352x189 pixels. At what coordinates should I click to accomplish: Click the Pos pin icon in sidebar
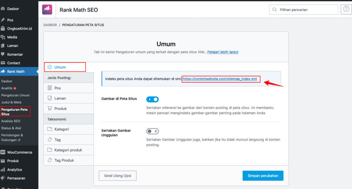coord(3,20)
